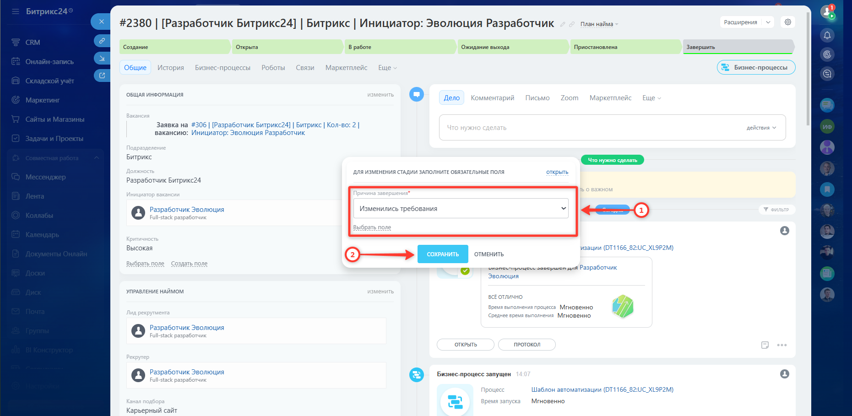Switch to the История tab
The width and height of the screenshot is (852, 416).
[171, 68]
